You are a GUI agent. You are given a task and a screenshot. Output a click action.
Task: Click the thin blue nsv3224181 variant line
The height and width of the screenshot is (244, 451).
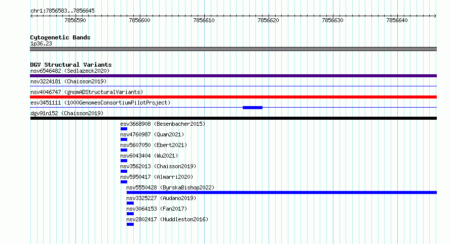pyautogui.click(x=233, y=86)
